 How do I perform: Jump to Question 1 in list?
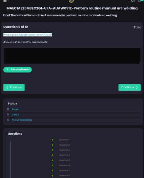pyautogui.click(x=64, y=140)
